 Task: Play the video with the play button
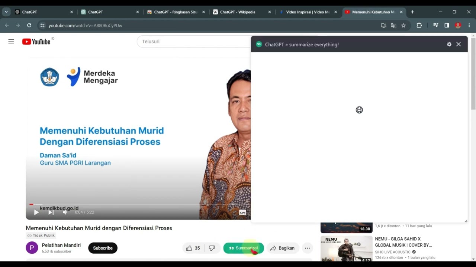tap(36, 212)
